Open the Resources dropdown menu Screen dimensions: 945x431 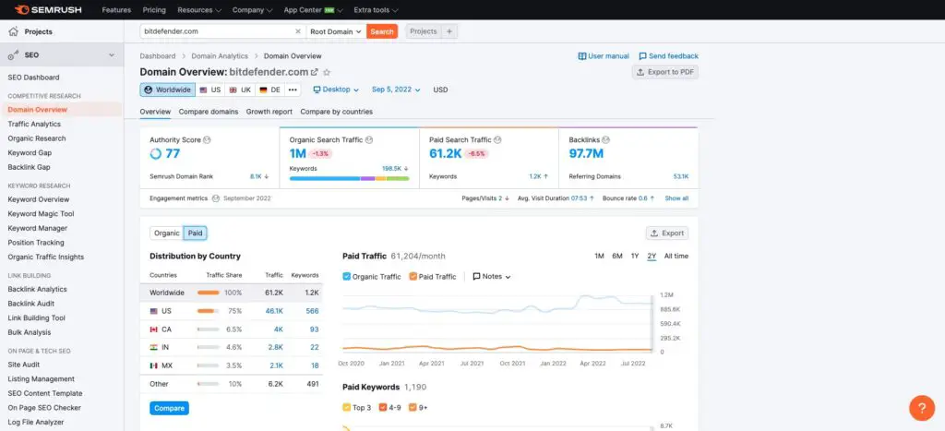(199, 10)
